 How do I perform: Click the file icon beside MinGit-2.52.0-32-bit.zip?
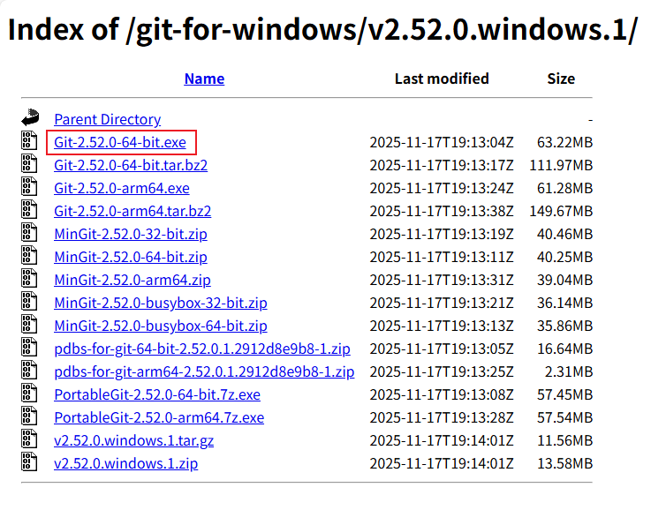pos(31,233)
